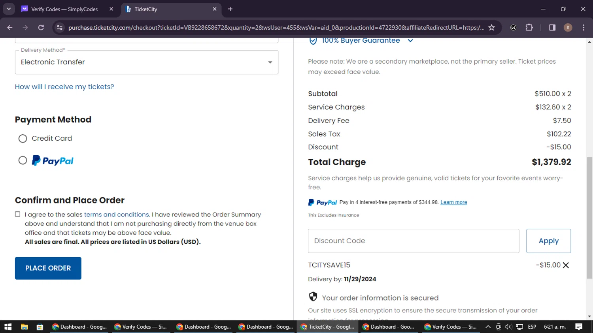593x333 pixels.
Task: Open PayPal Learn more link
Action: [x=454, y=202]
